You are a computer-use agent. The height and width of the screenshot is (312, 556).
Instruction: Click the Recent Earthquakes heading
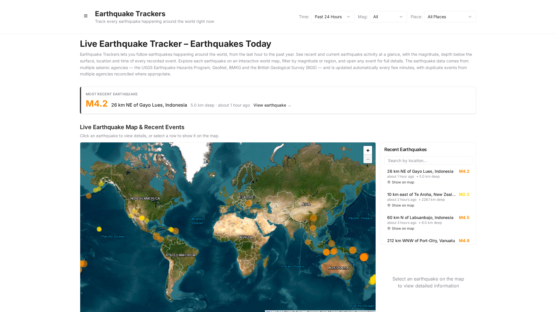[x=405, y=149]
